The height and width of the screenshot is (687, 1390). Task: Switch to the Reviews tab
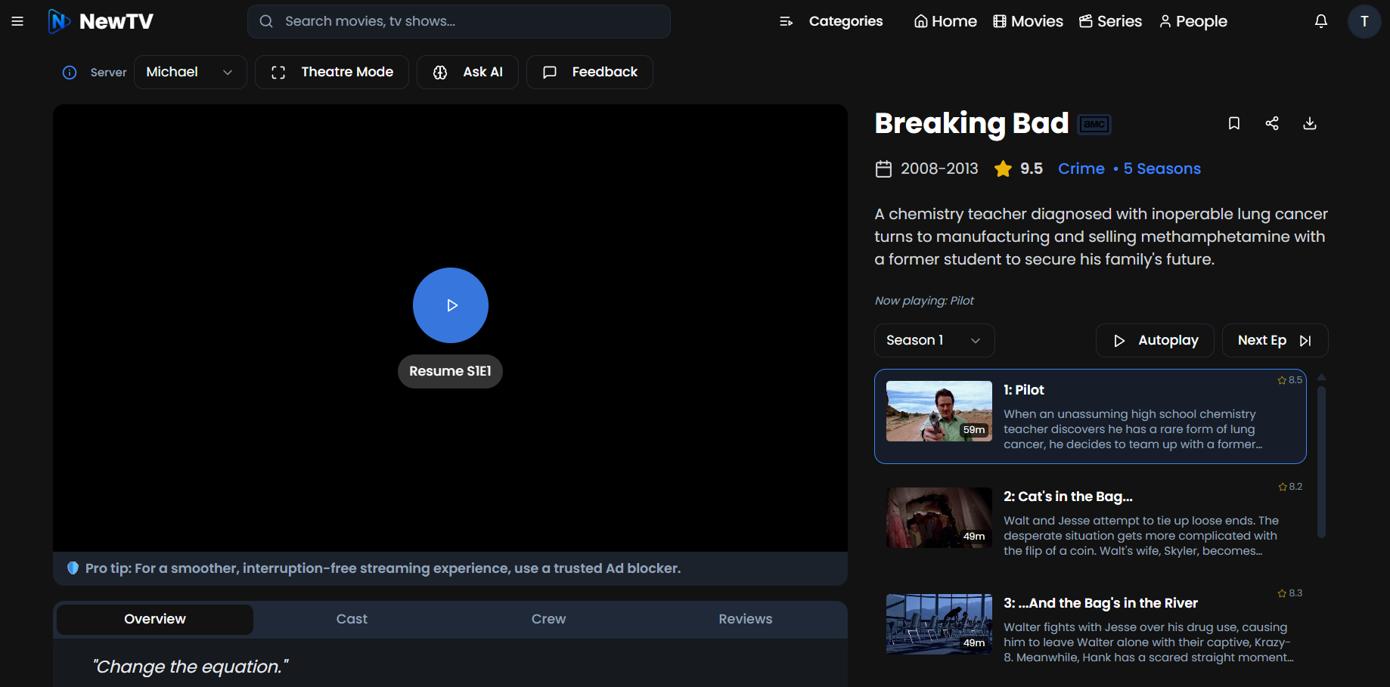[745, 619]
